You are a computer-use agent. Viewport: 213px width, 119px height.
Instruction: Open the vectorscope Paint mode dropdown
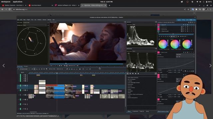[x=36, y=22]
